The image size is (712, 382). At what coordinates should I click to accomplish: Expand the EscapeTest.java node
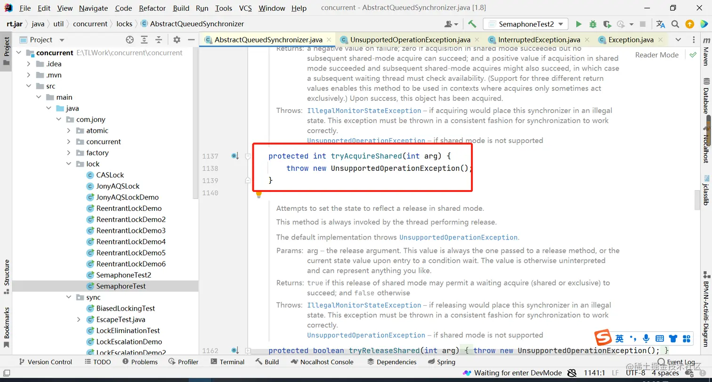click(x=79, y=319)
